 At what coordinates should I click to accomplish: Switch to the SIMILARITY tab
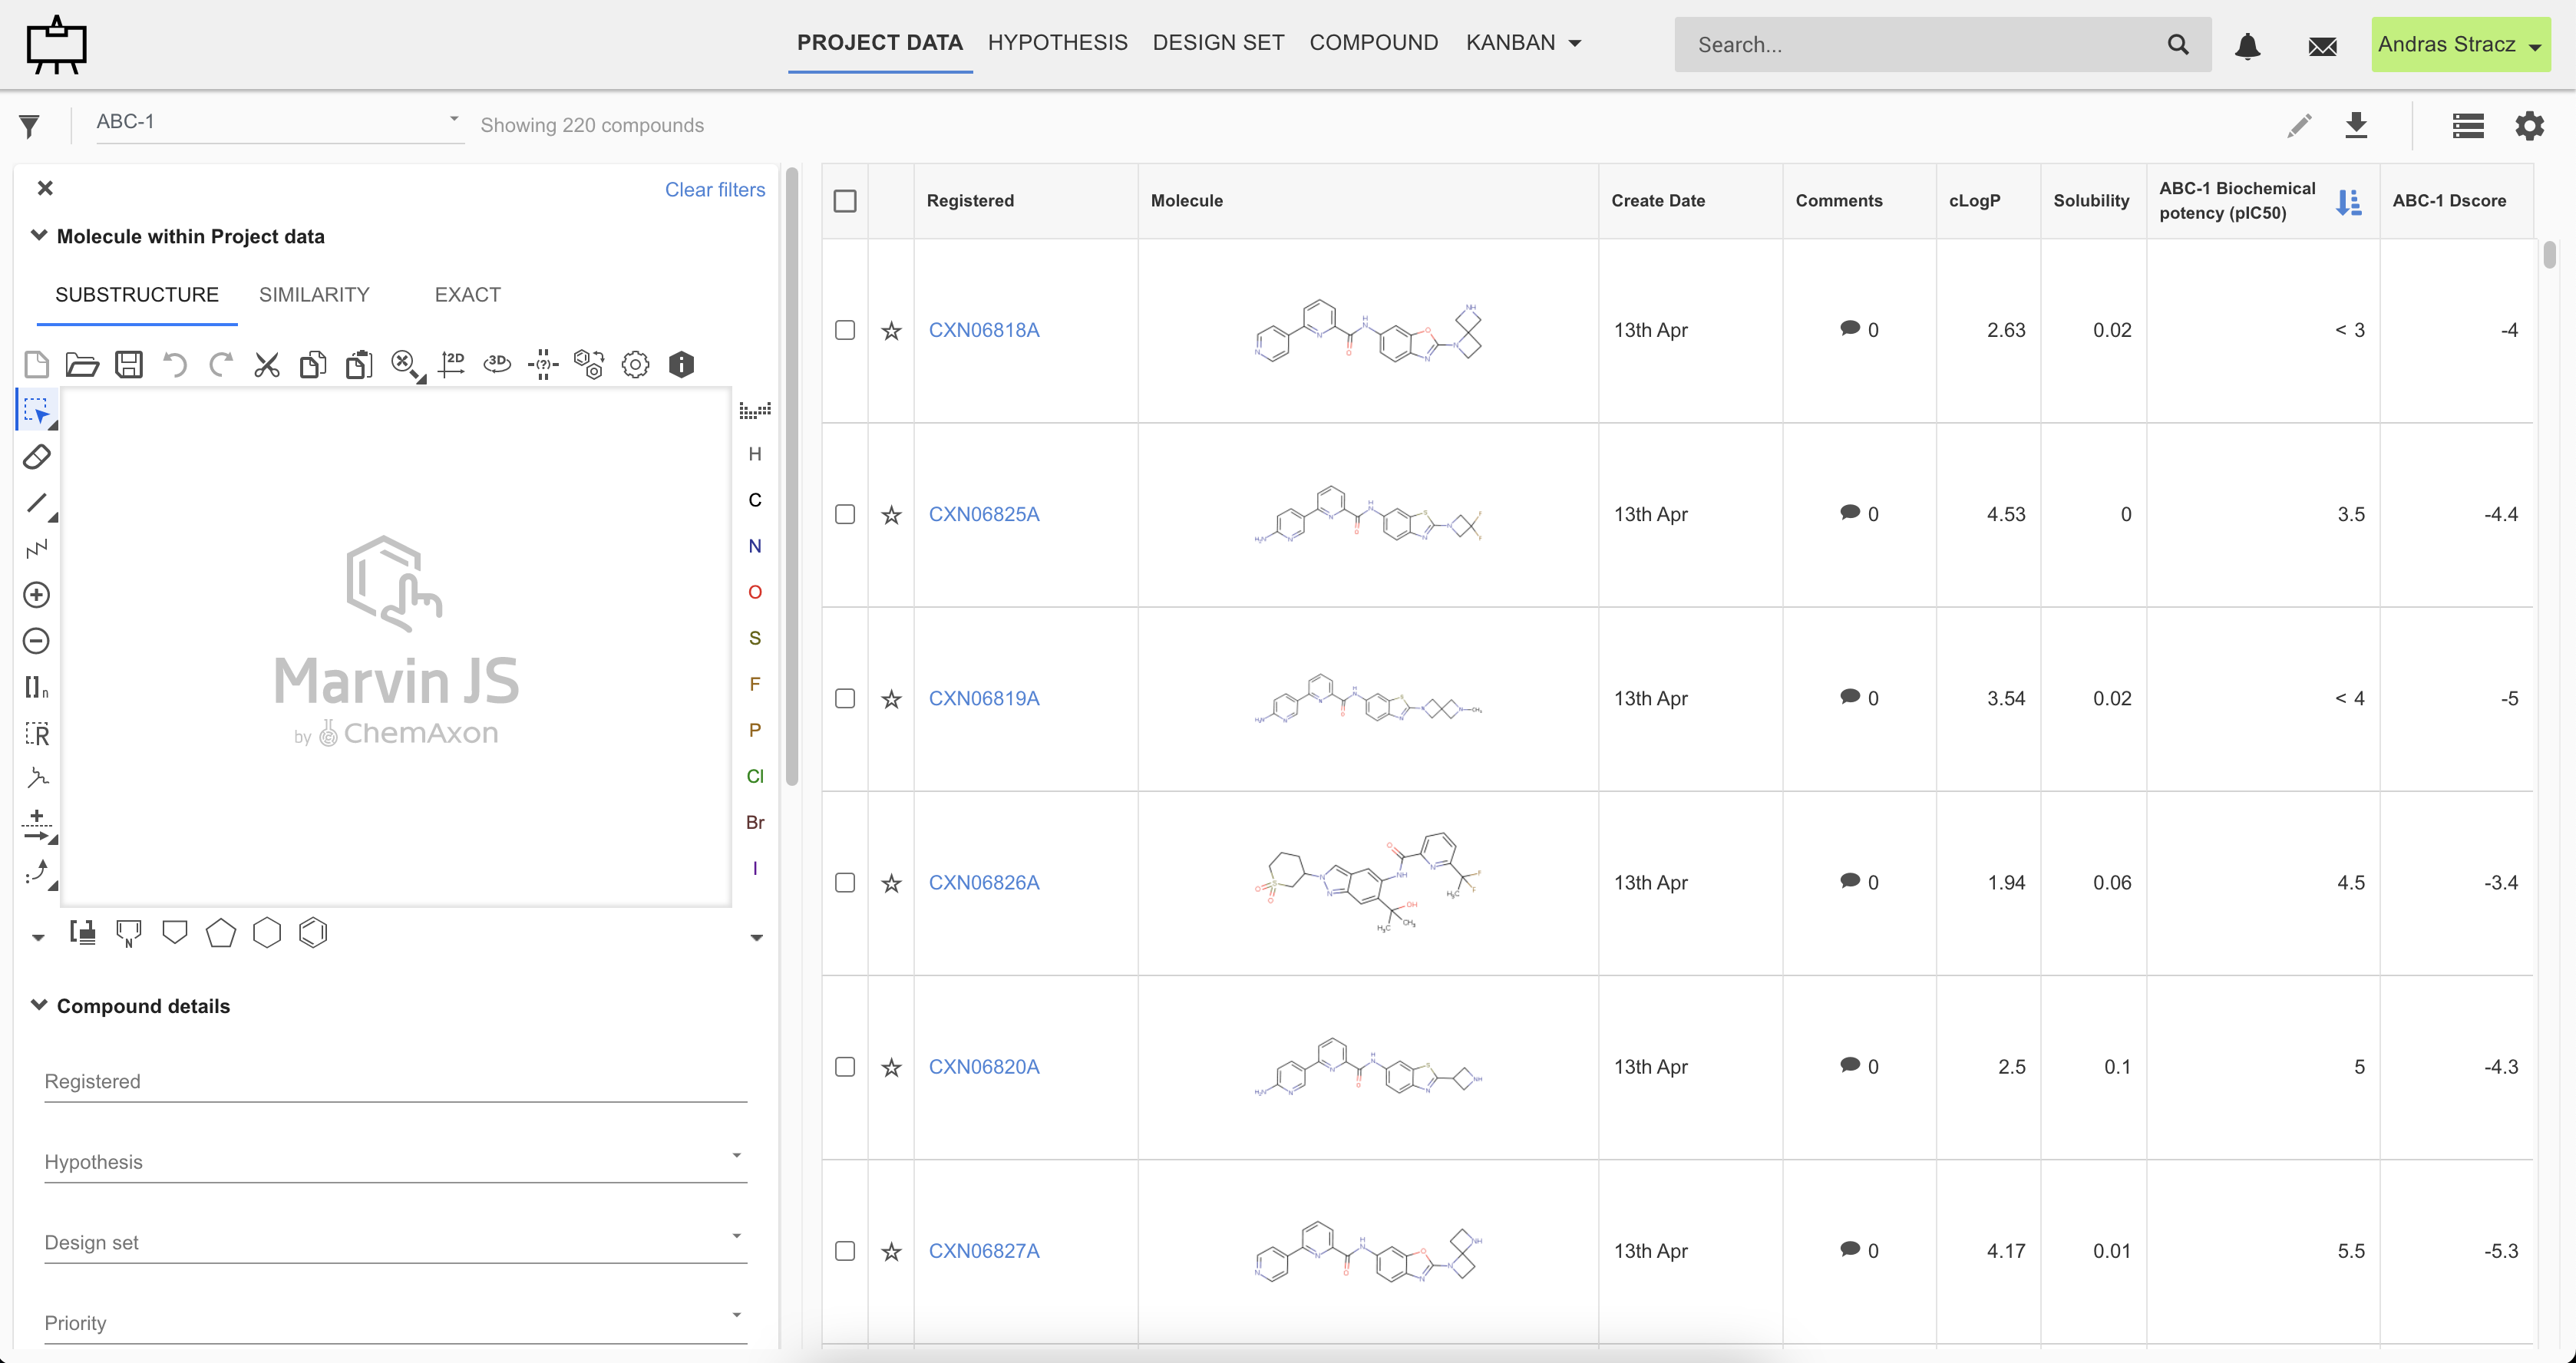[314, 295]
